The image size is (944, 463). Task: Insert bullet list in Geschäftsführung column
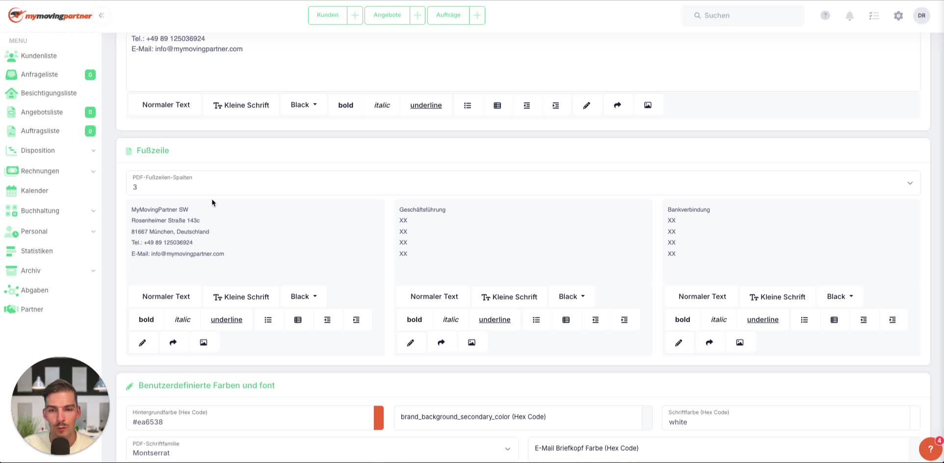point(536,320)
